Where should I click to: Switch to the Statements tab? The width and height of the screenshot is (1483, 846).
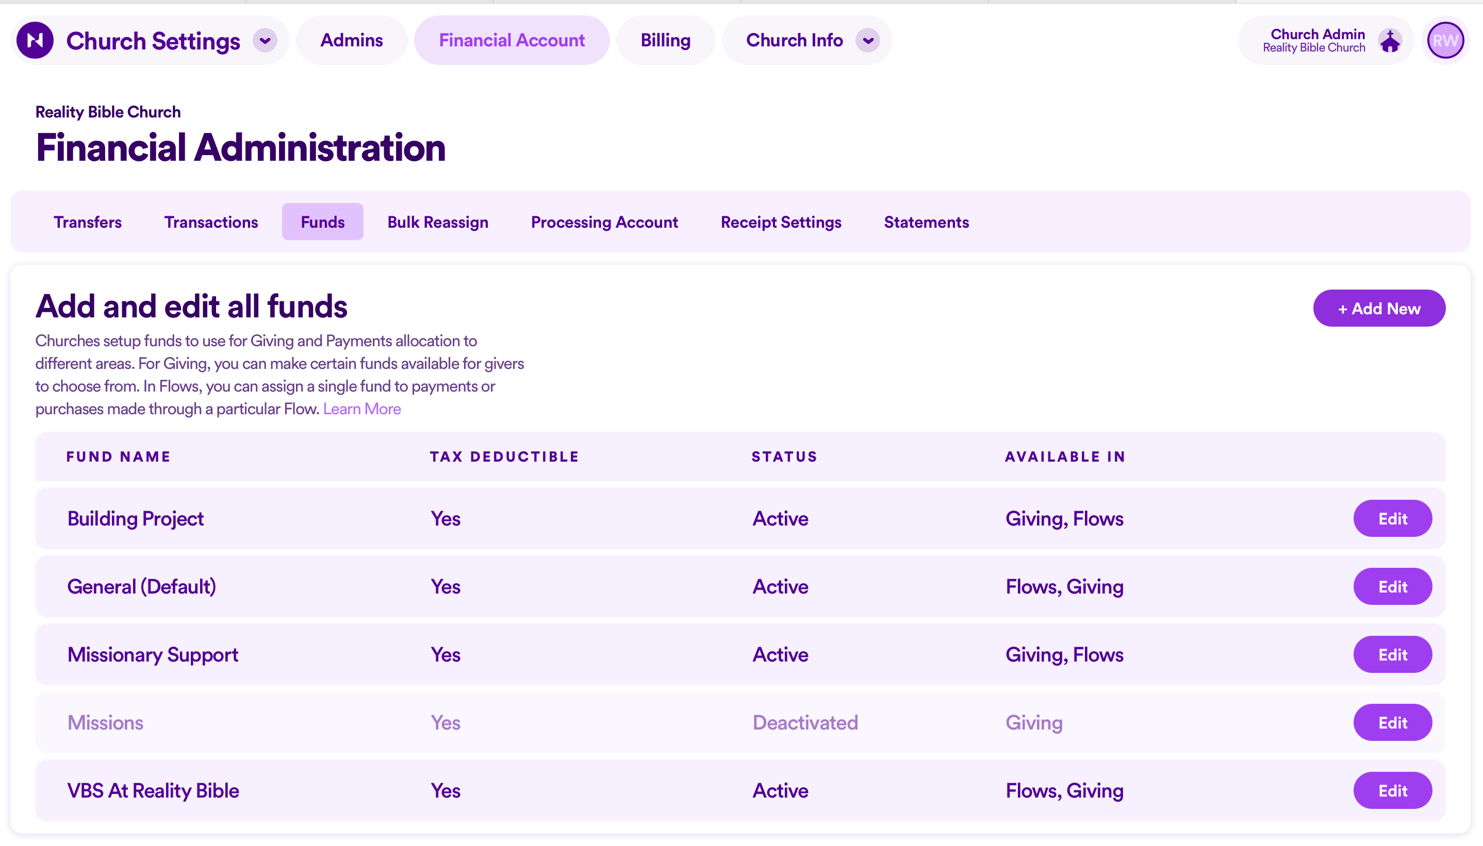[926, 222]
